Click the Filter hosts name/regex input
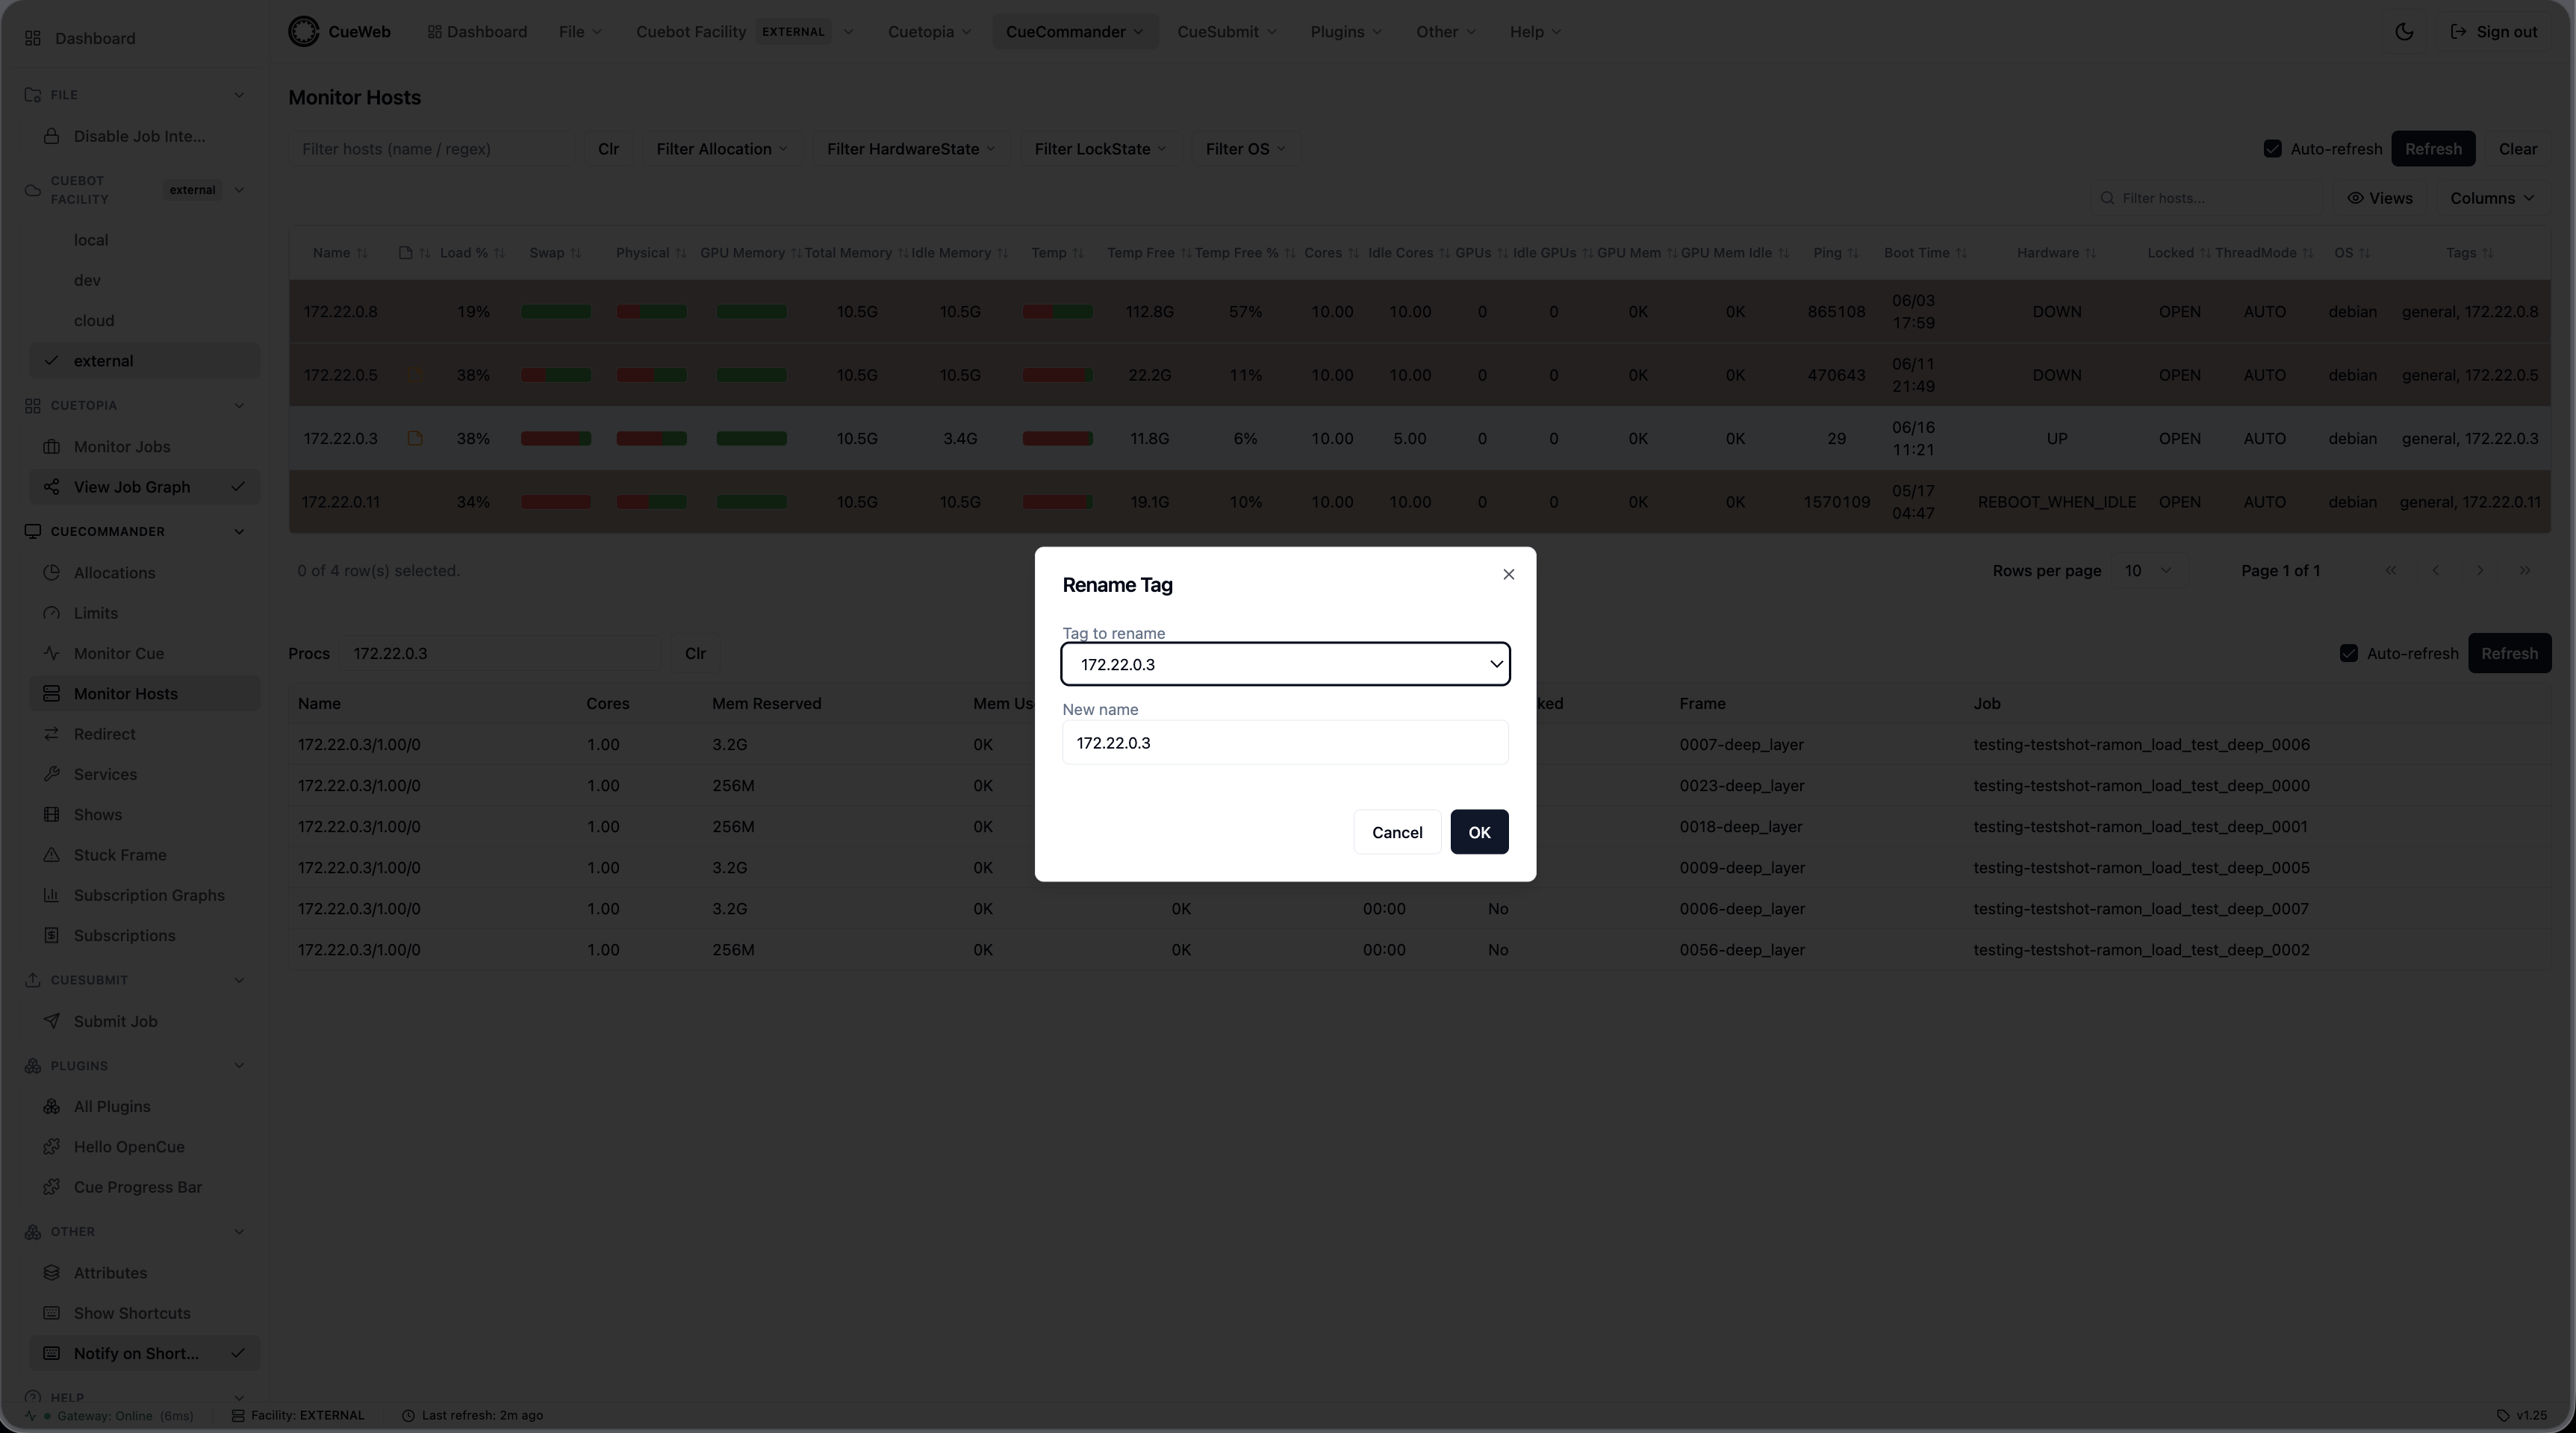 [431, 149]
